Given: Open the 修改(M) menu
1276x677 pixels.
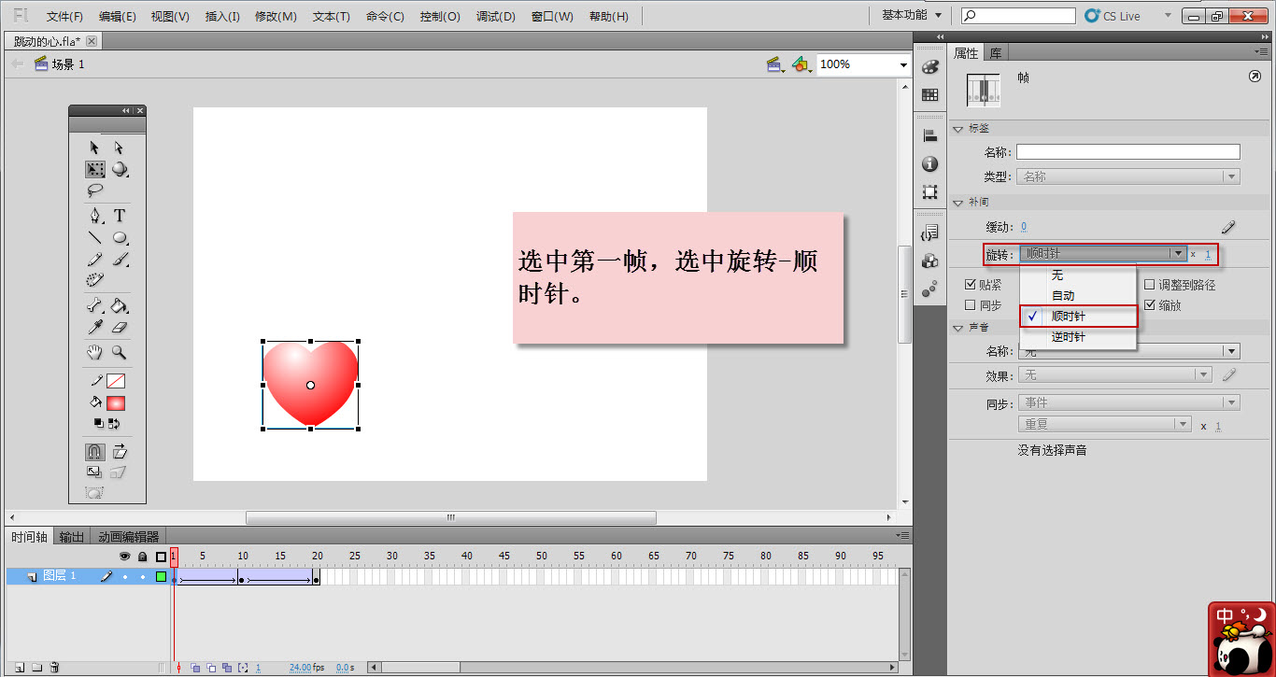Looking at the screenshot, I should tap(276, 16).
